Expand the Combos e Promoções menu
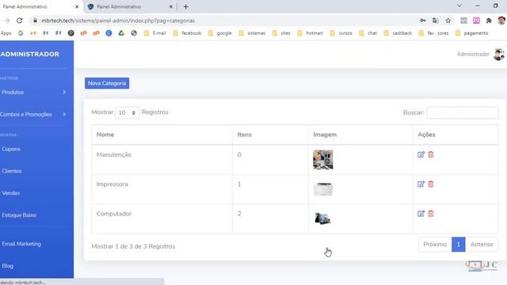 coord(33,114)
